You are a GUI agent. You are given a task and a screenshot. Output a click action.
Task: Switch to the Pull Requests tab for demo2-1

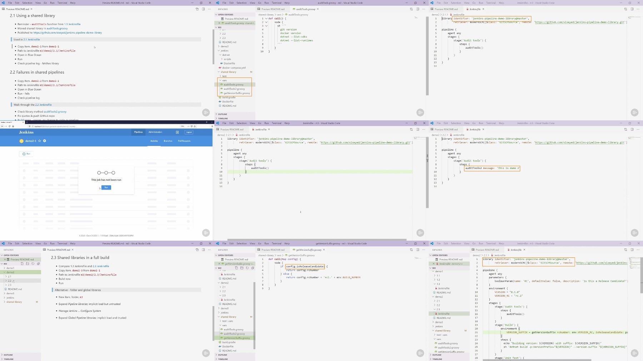184,141
